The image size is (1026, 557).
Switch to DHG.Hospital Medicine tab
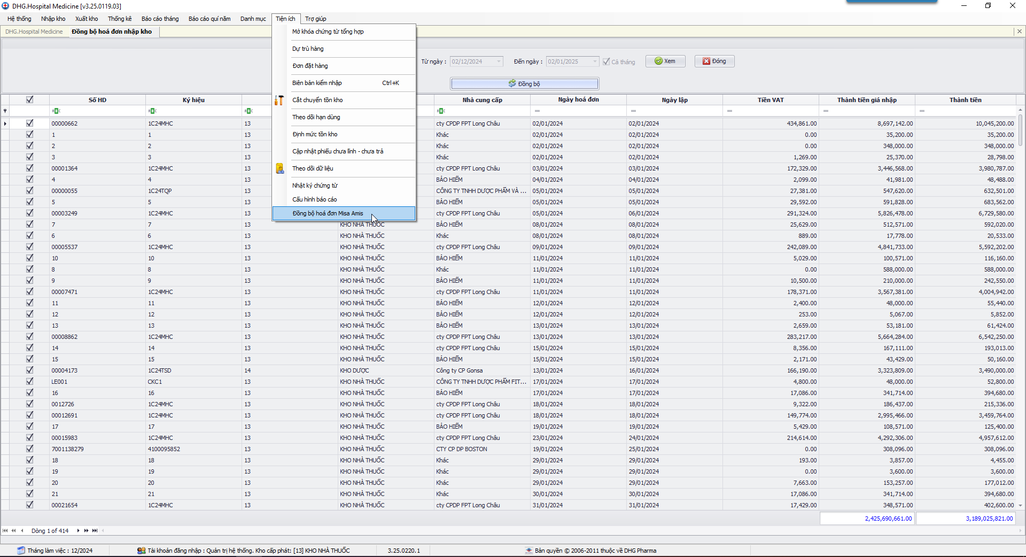point(34,32)
